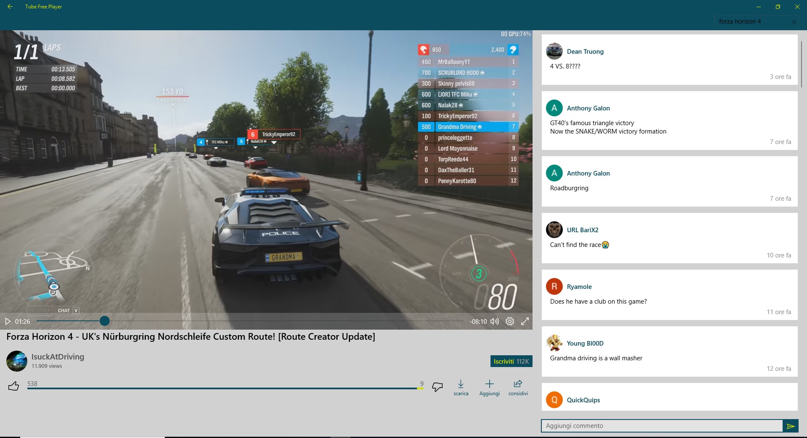The height and width of the screenshot is (438, 807).
Task: Send the comment with arrow icon
Action: point(791,426)
